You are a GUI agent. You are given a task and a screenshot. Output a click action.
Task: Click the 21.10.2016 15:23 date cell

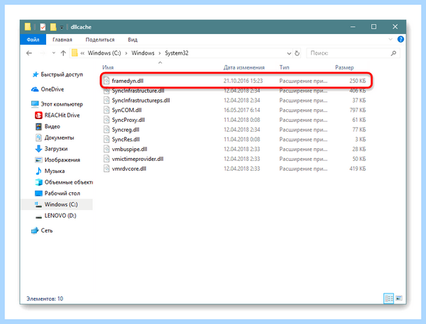pos(243,81)
